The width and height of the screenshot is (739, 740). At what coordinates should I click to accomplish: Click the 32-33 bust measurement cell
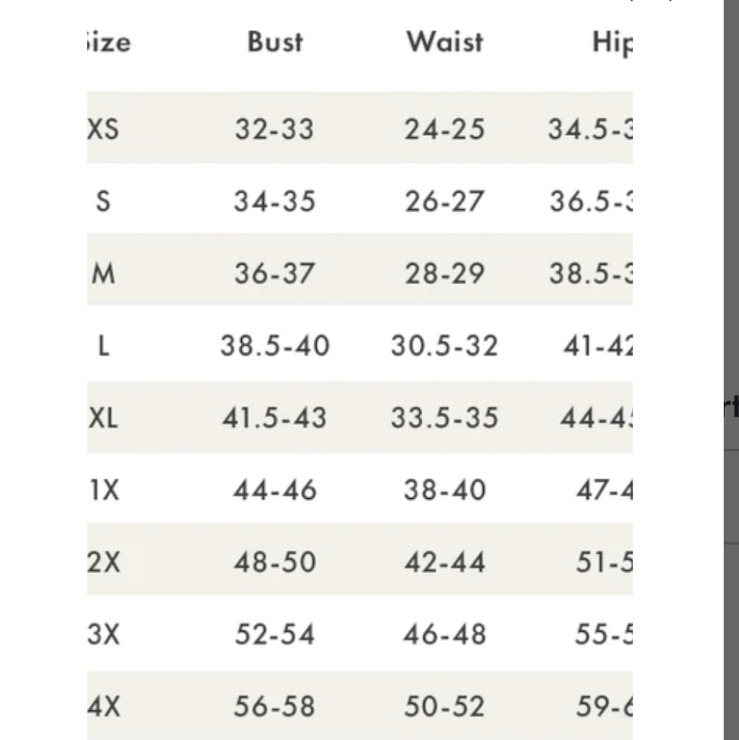[274, 129]
